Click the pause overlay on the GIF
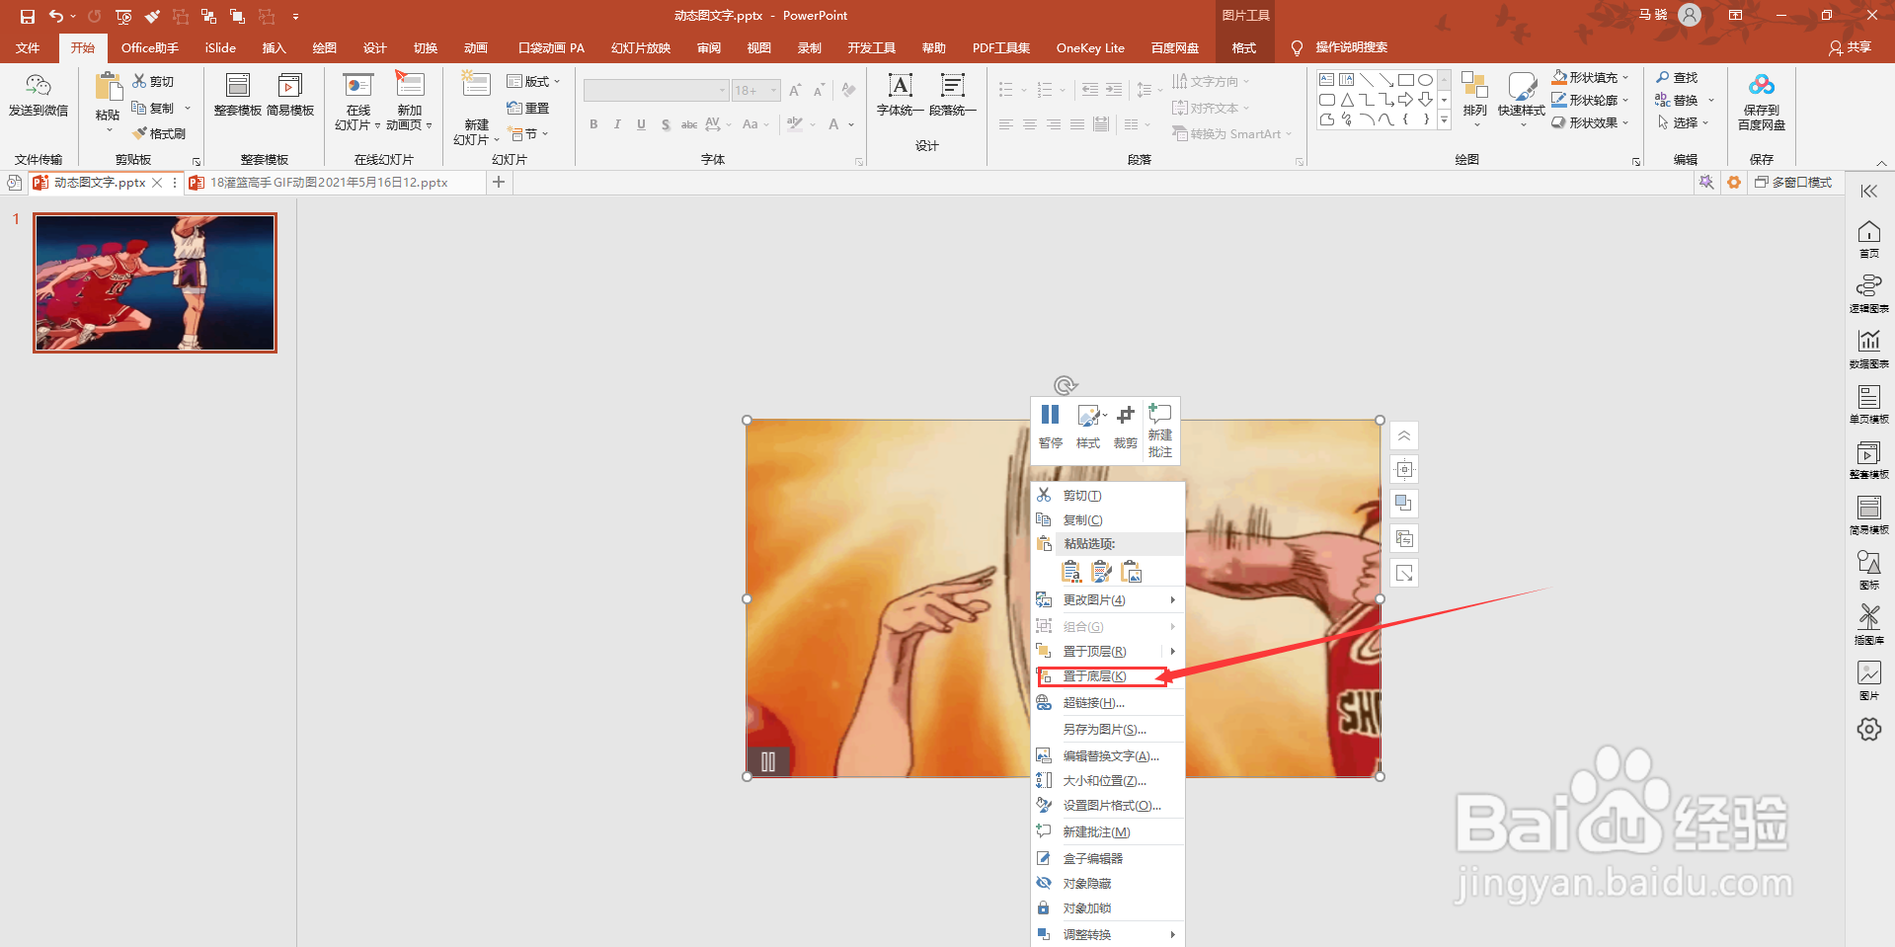This screenshot has width=1895, height=947. pyautogui.click(x=768, y=761)
